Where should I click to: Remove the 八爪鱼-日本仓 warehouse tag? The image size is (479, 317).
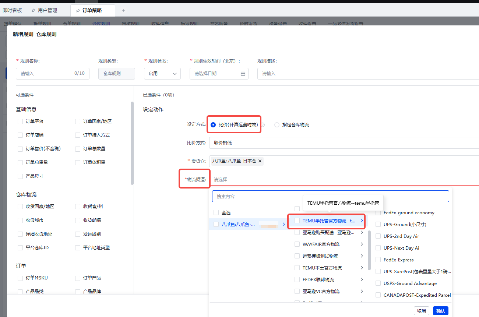coord(260,161)
